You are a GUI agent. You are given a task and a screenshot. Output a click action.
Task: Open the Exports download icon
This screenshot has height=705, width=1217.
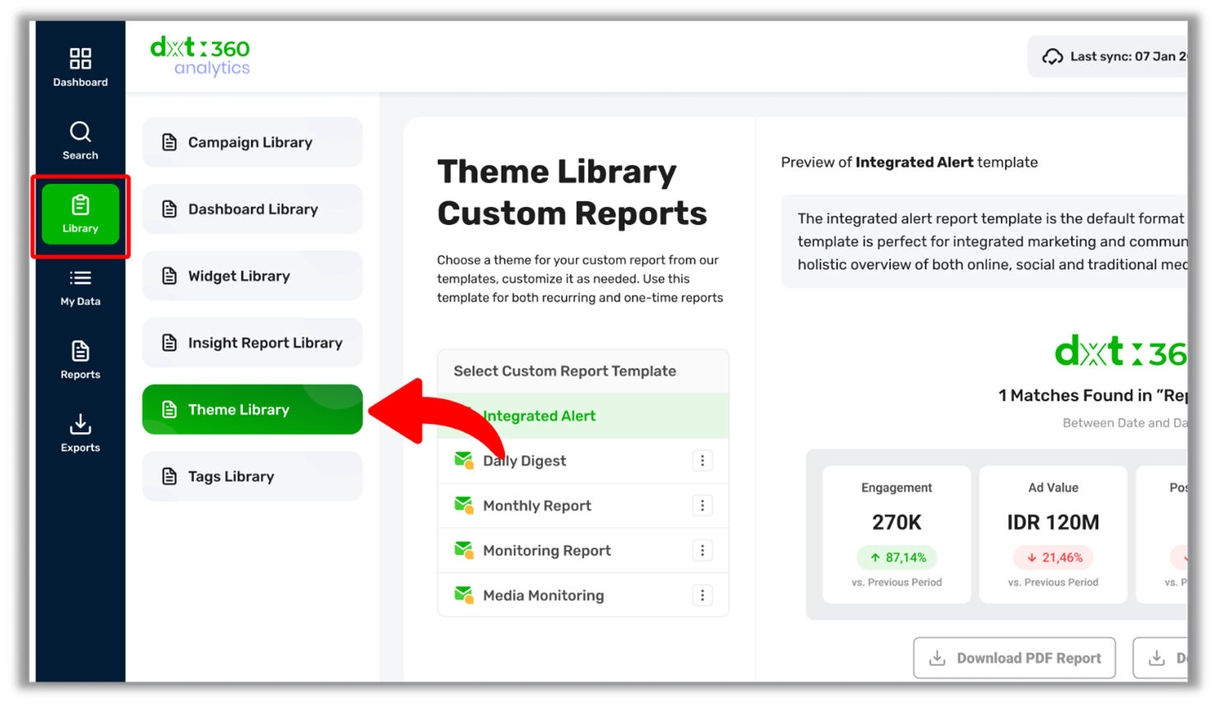pyautogui.click(x=80, y=425)
